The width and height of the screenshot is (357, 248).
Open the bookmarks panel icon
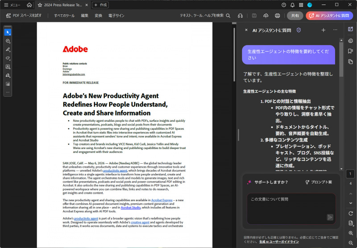pos(351,51)
